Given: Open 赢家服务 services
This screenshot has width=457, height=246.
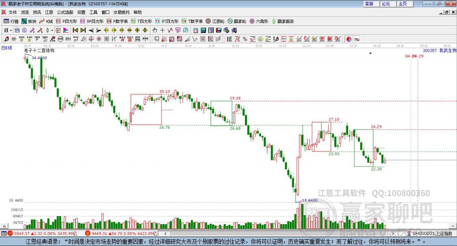Looking at the screenshot, I should [283, 21].
